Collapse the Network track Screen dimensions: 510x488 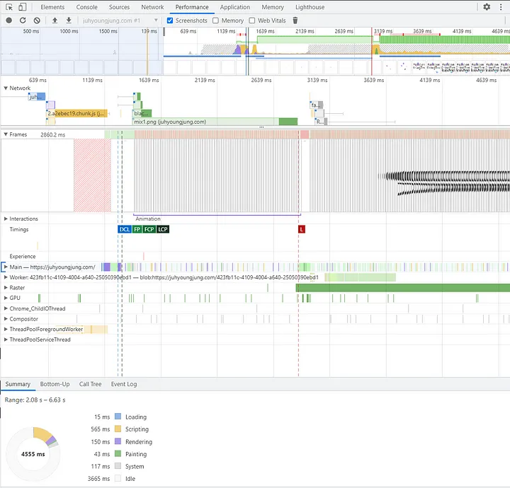point(6,88)
